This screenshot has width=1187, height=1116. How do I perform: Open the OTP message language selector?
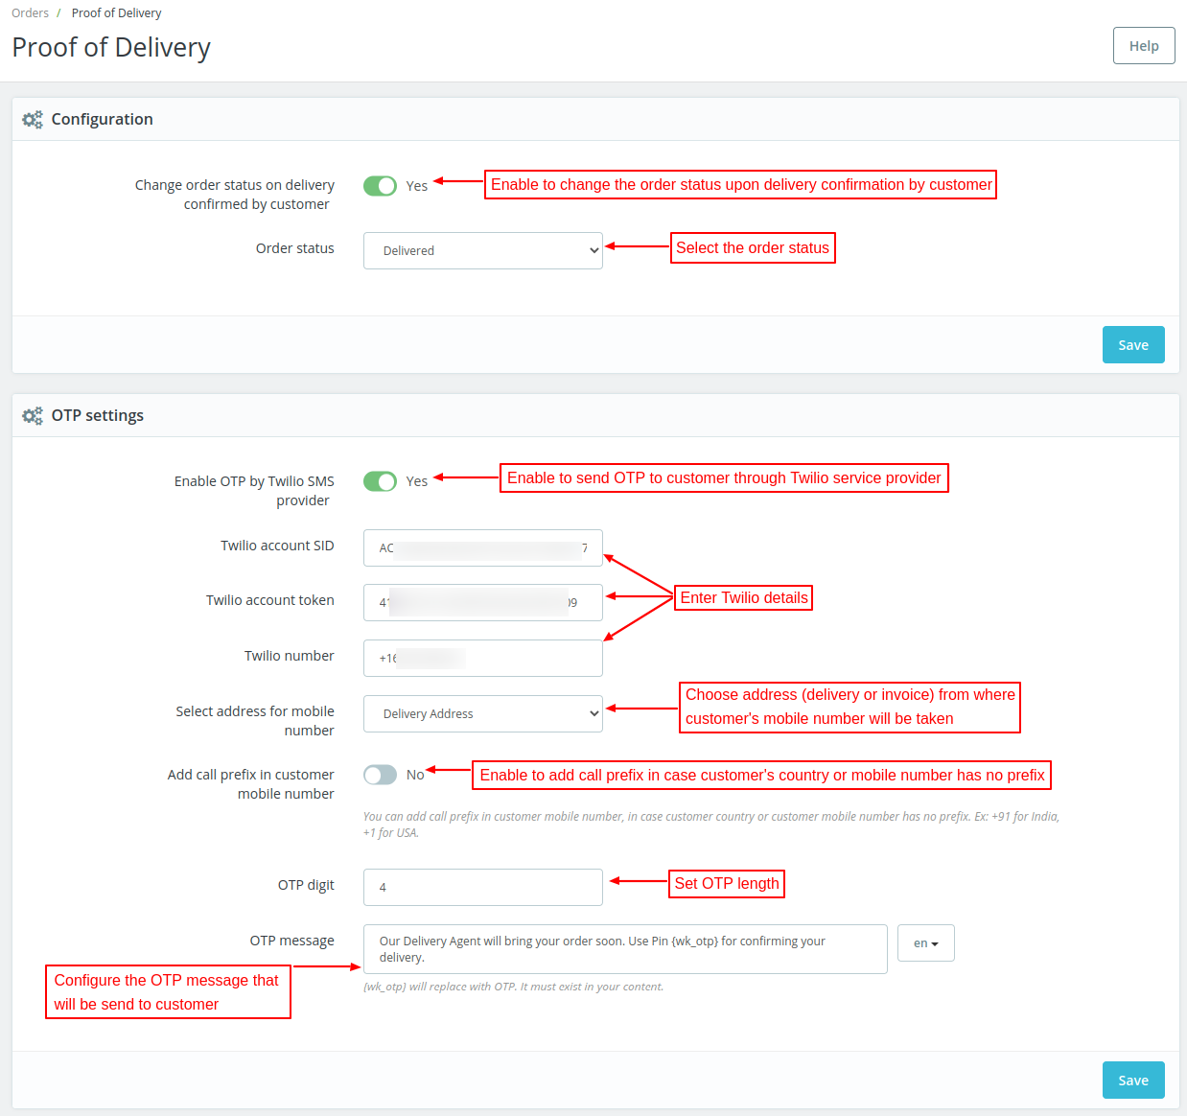coord(924,942)
